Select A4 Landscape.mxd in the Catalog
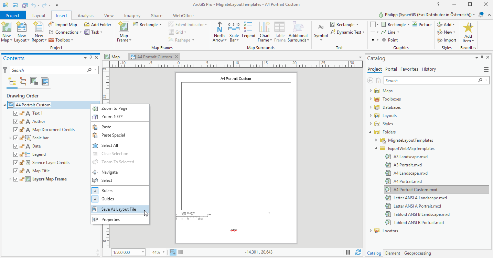This screenshot has width=493, height=258. click(x=411, y=173)
